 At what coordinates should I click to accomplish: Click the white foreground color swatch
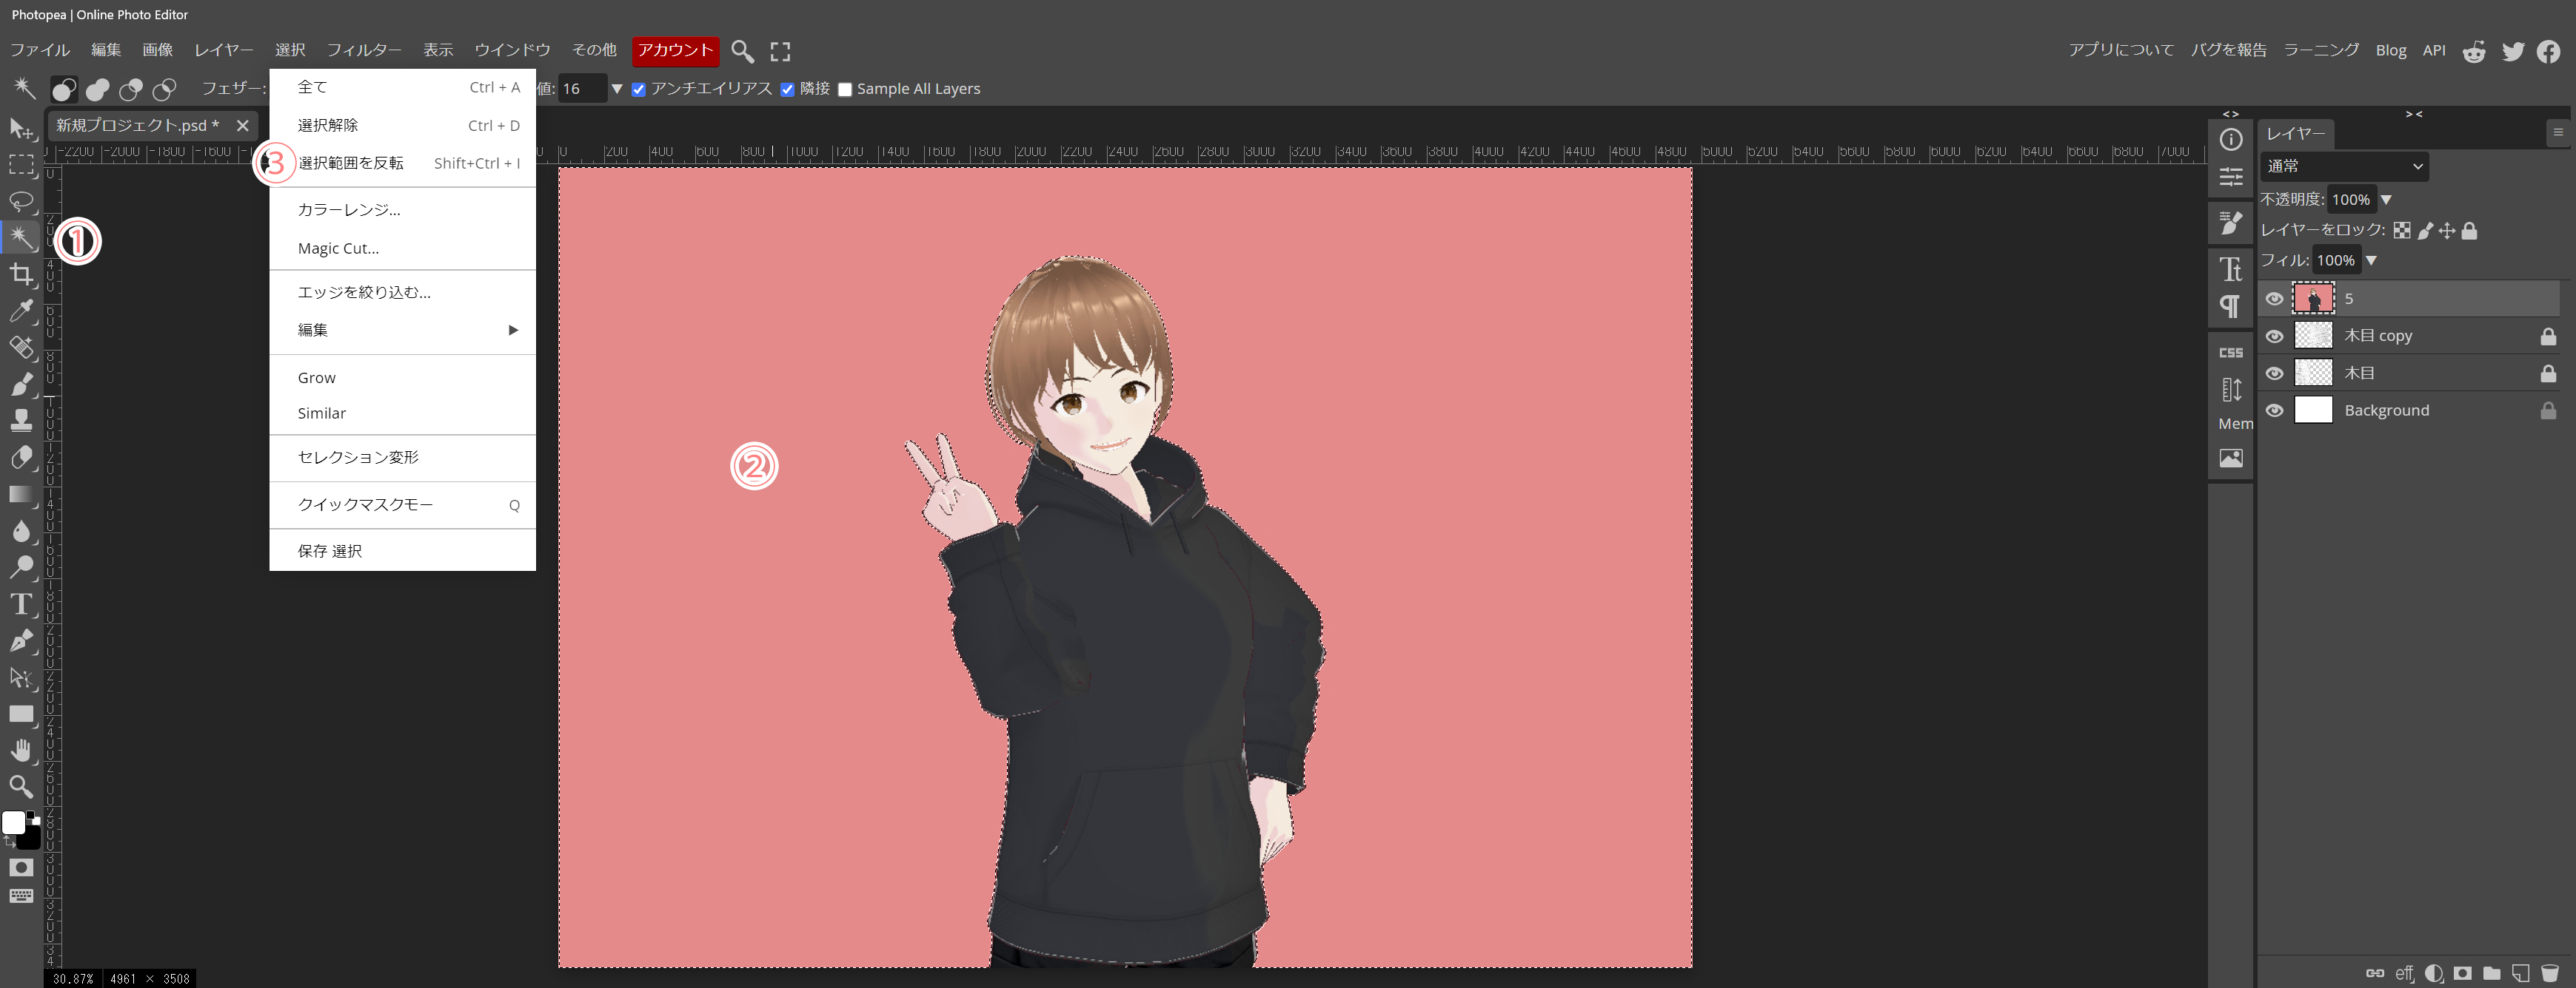13,822
